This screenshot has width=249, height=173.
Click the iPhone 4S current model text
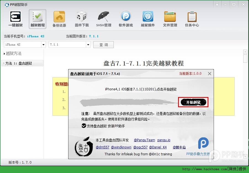[x=36, y=36]
